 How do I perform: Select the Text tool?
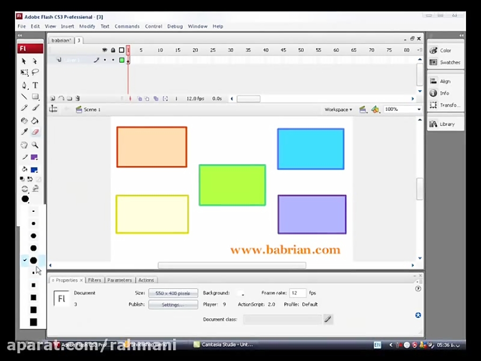tap(35, 83)
